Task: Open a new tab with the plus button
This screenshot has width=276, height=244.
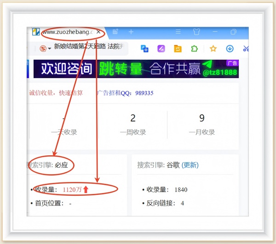Action: click(131, 32)
